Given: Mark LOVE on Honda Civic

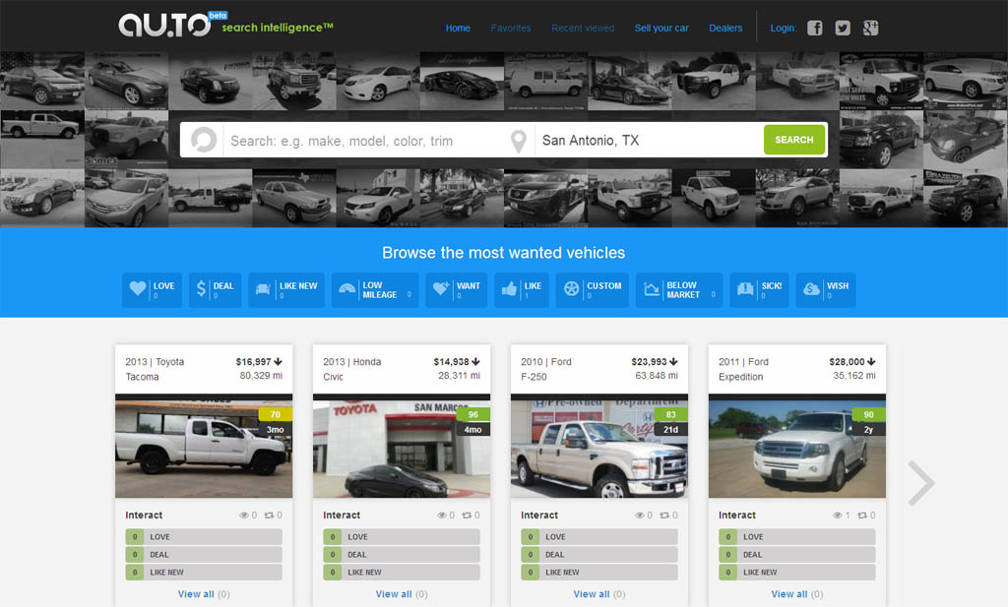Looking at the screenshot, I should (402, 537).
